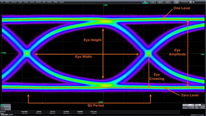The image size is (206, 116).
Task: Open the Timebase menu
Action: [14, 2]
